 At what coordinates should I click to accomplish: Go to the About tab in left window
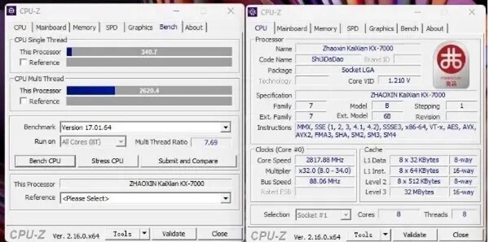click(194, 27)
